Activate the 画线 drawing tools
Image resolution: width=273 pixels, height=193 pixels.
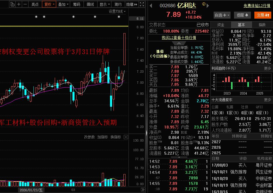click(90, 4)
